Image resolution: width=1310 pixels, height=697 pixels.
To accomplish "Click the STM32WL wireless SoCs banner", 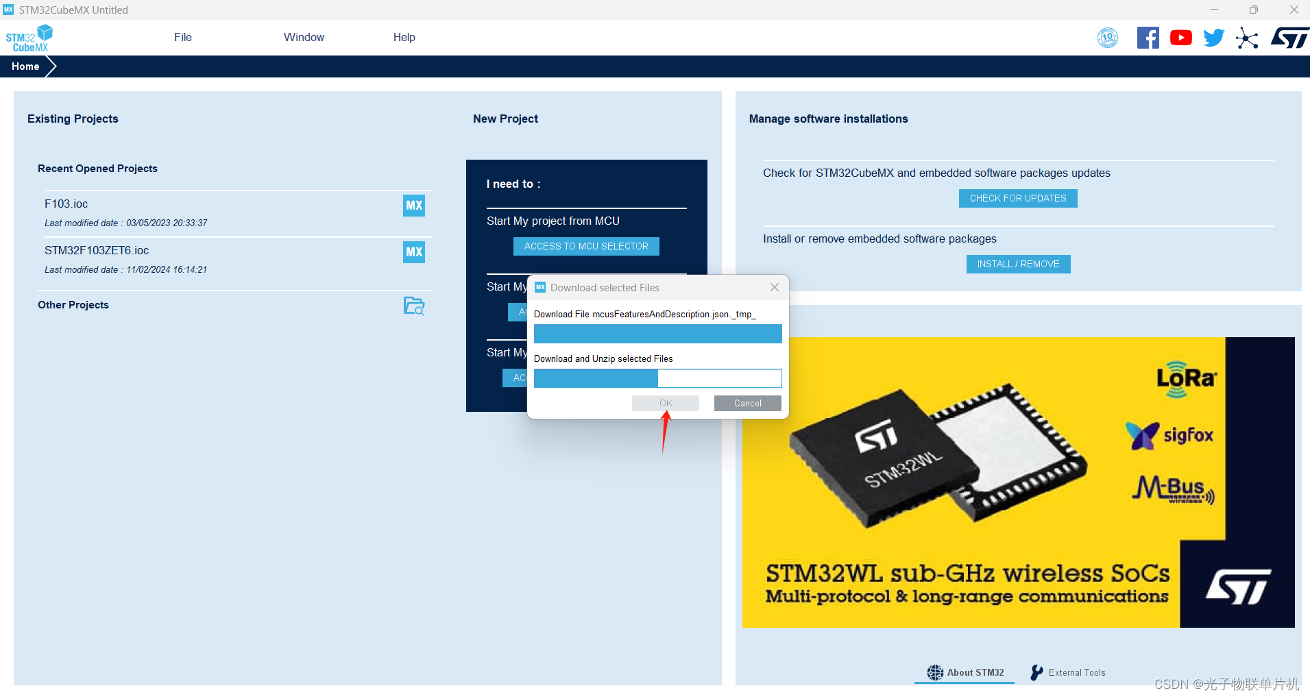I will [x=1019, y=482].
